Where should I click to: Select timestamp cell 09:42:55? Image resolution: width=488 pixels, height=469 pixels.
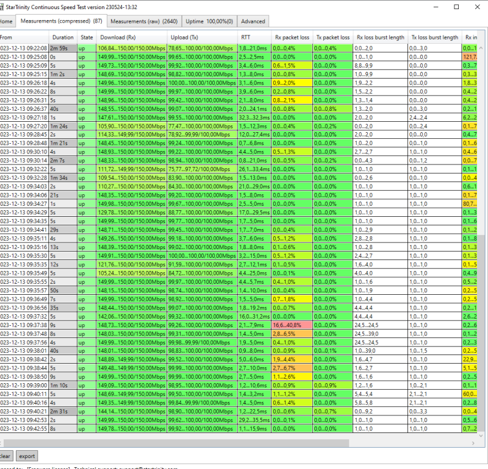[x=24, y=429]
